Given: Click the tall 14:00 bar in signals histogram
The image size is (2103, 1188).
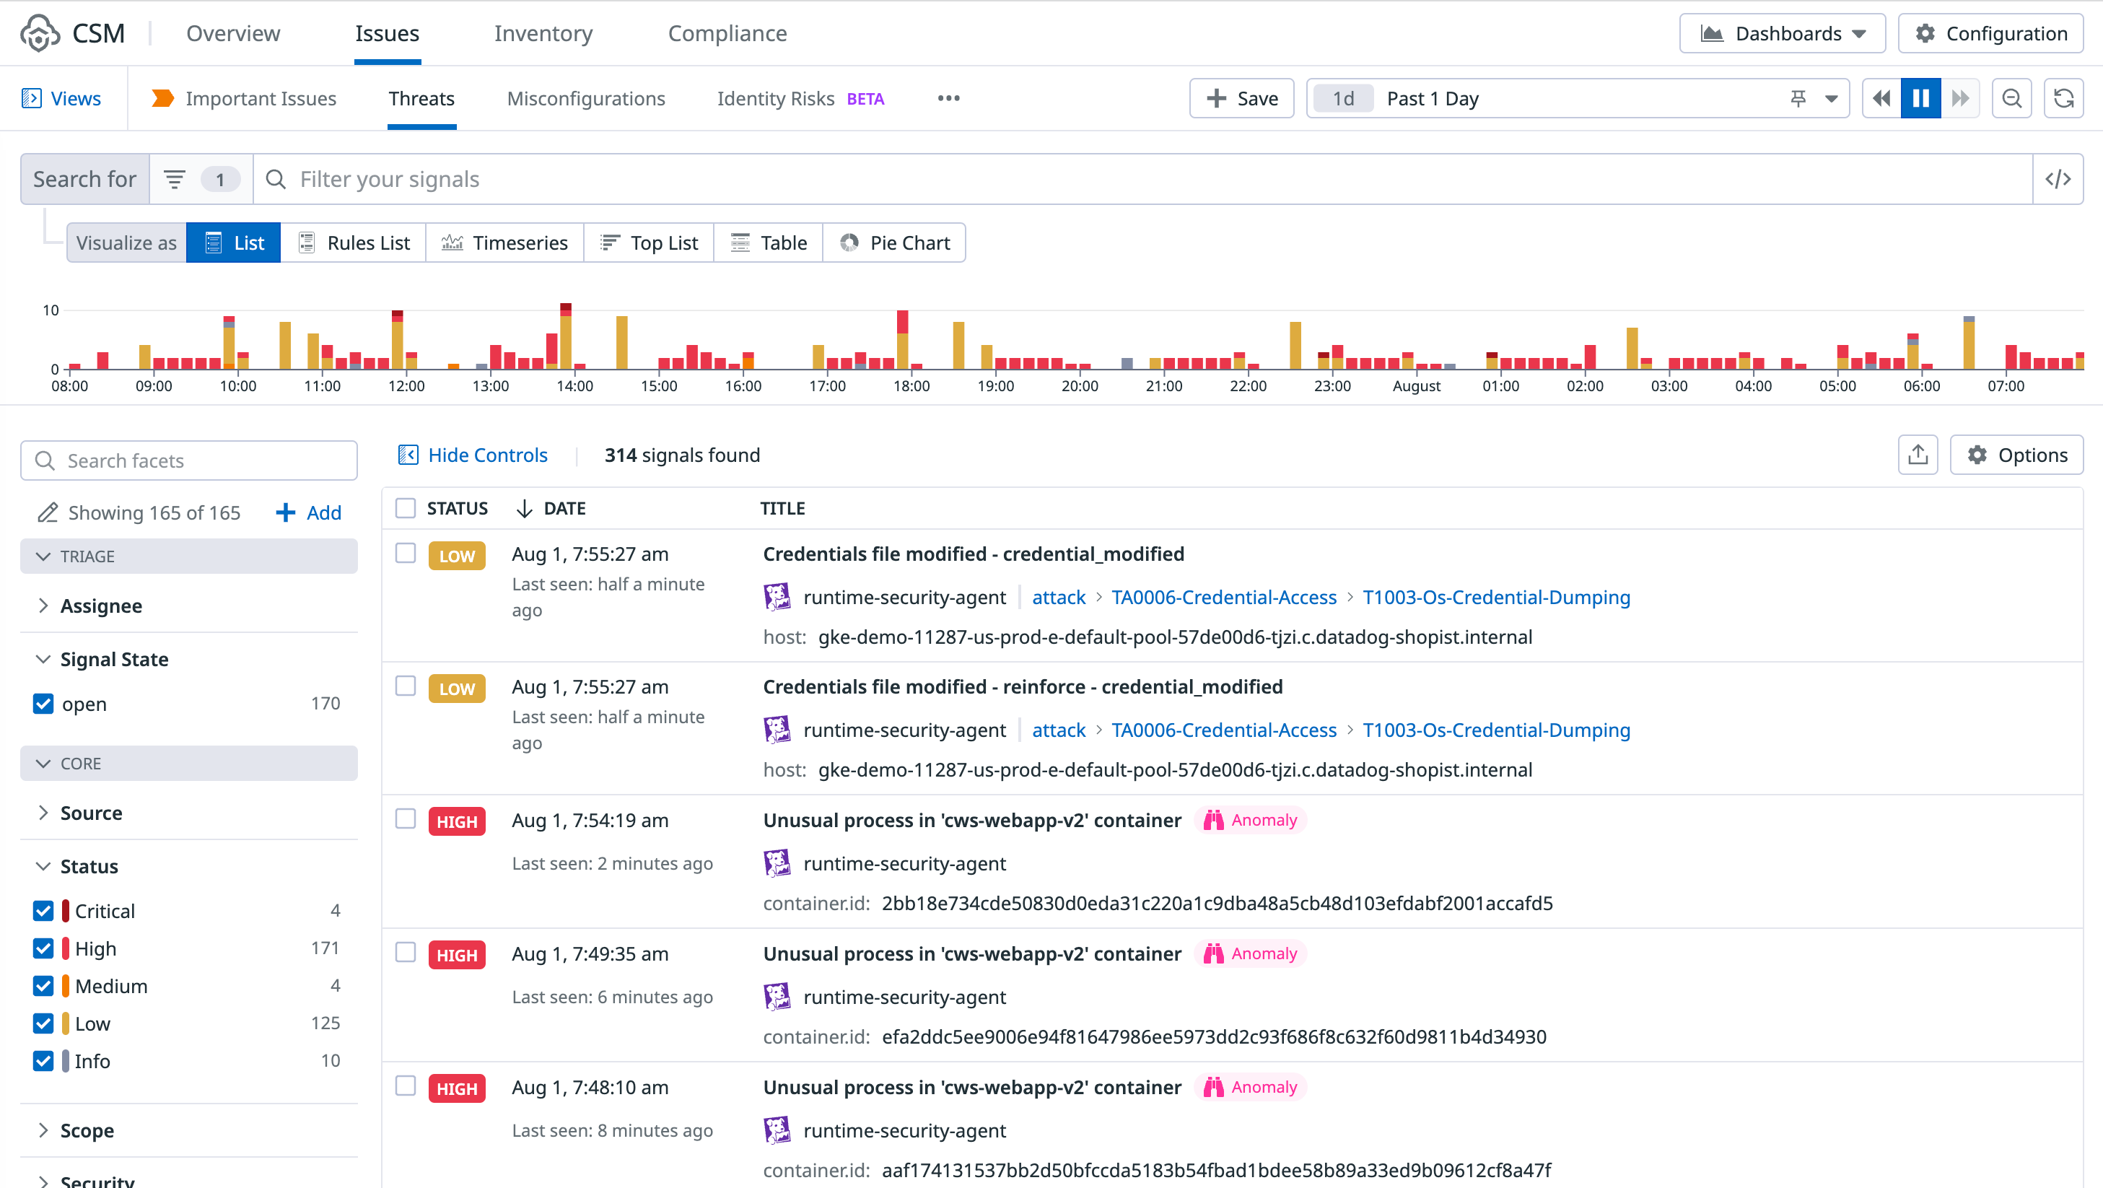Looking at the screenshot, I should [x=566, y=339].
